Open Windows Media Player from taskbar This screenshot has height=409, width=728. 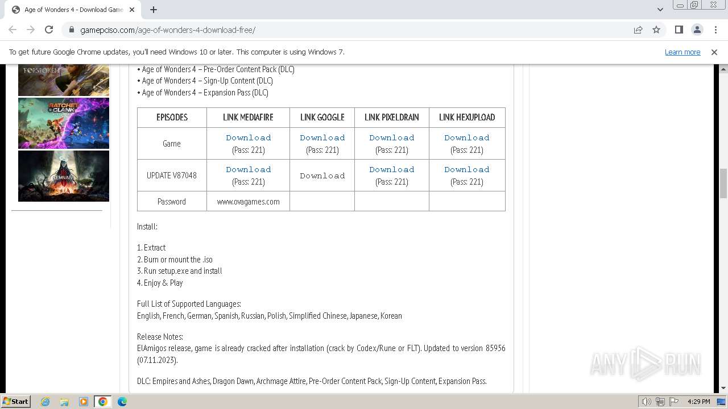click(x=84, y=402)
